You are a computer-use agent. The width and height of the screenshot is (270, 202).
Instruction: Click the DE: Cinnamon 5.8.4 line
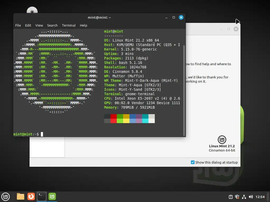[123, 72]
